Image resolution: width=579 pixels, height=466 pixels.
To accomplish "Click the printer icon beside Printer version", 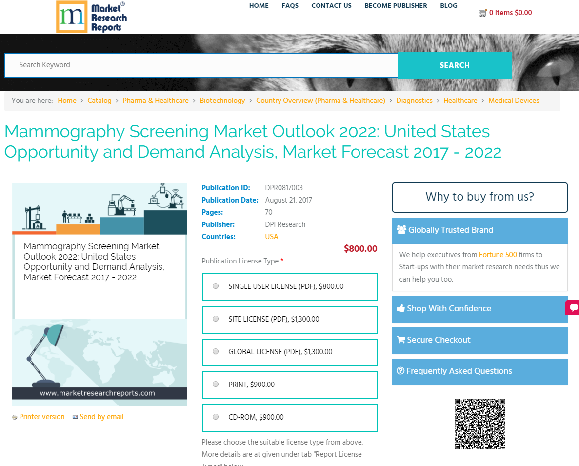I will point(15,417).
